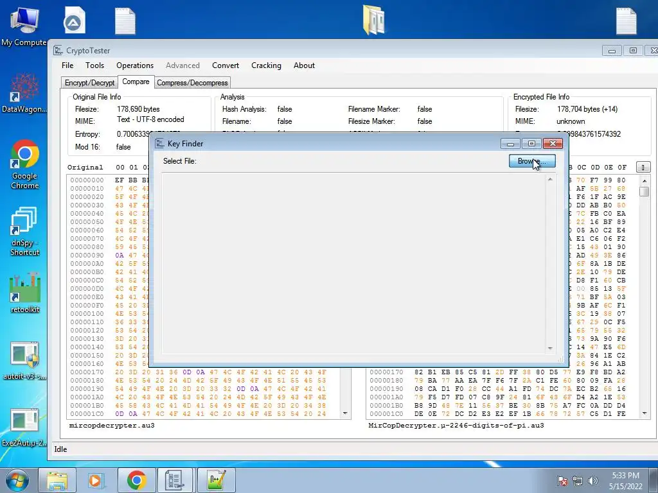Click the original filesize 178,690 bytes value
The width and height of the screenshot is (658, 493).
click(x=138, y=109)
